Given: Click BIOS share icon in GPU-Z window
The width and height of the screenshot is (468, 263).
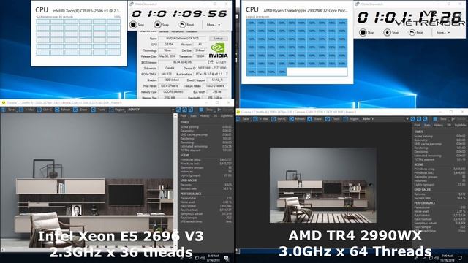Looking at the screenshot, I should coord(211,62).
